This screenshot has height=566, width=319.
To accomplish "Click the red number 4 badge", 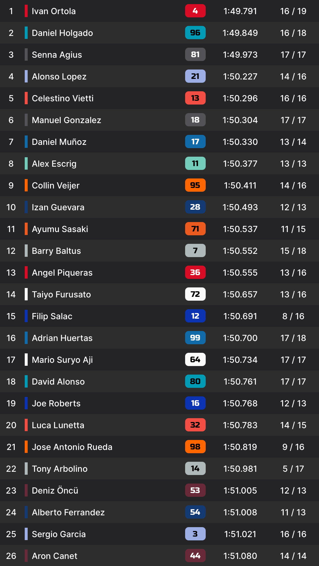I will (195, 11).
